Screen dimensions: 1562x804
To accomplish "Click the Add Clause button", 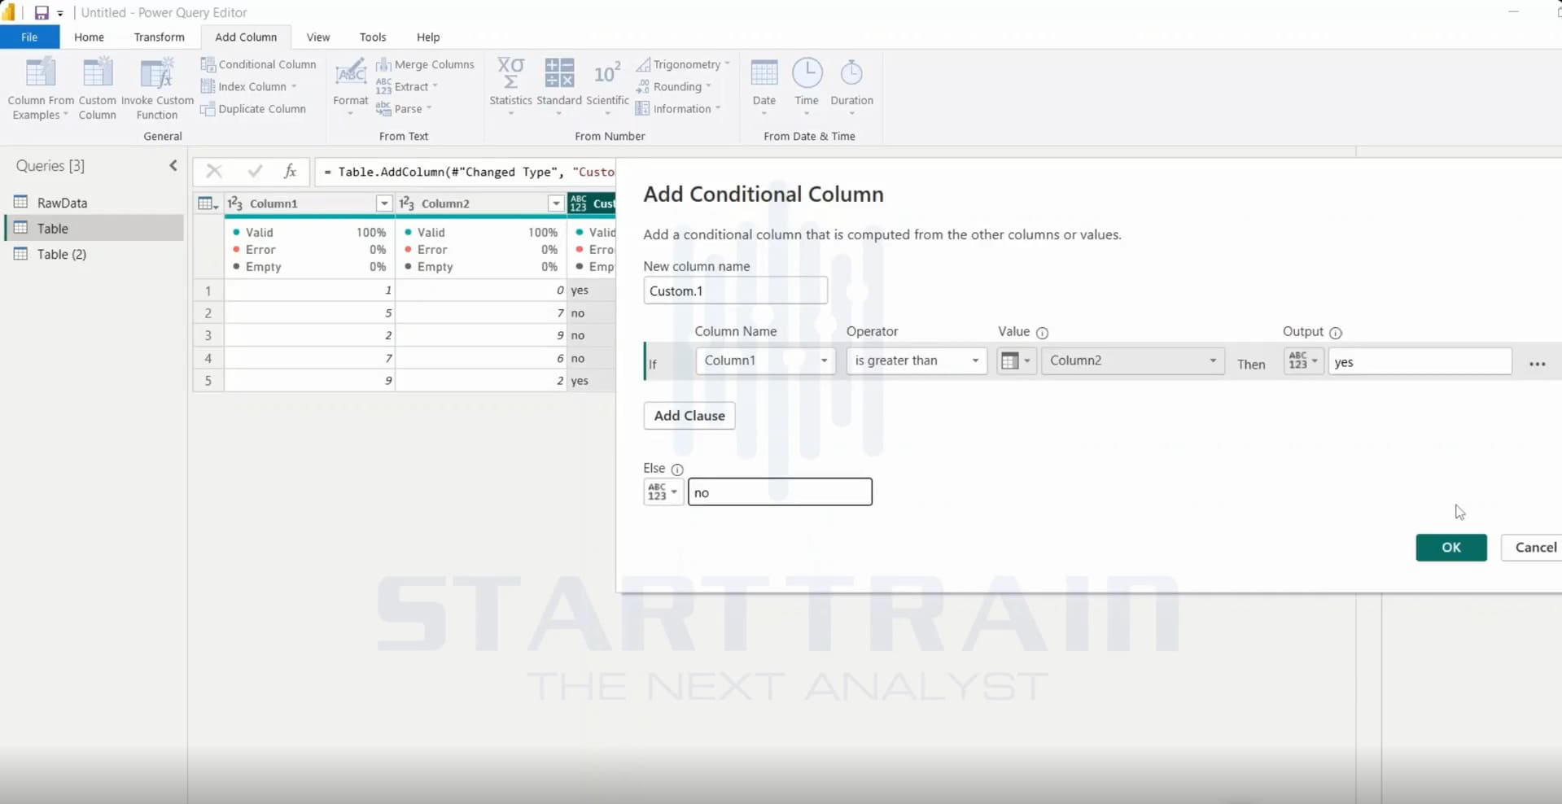I will point(689,416).
